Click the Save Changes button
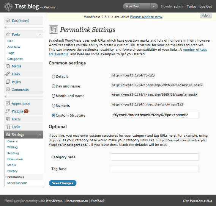This screenshot has width=216, height=206. pos(63,183)
